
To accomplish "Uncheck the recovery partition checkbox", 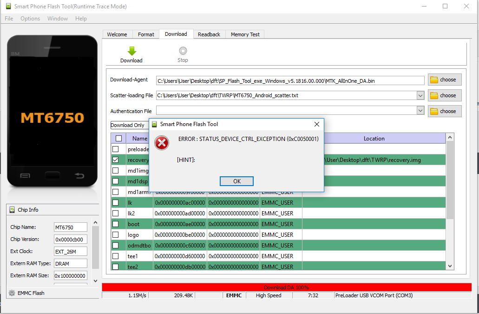I will click(116, 160).
